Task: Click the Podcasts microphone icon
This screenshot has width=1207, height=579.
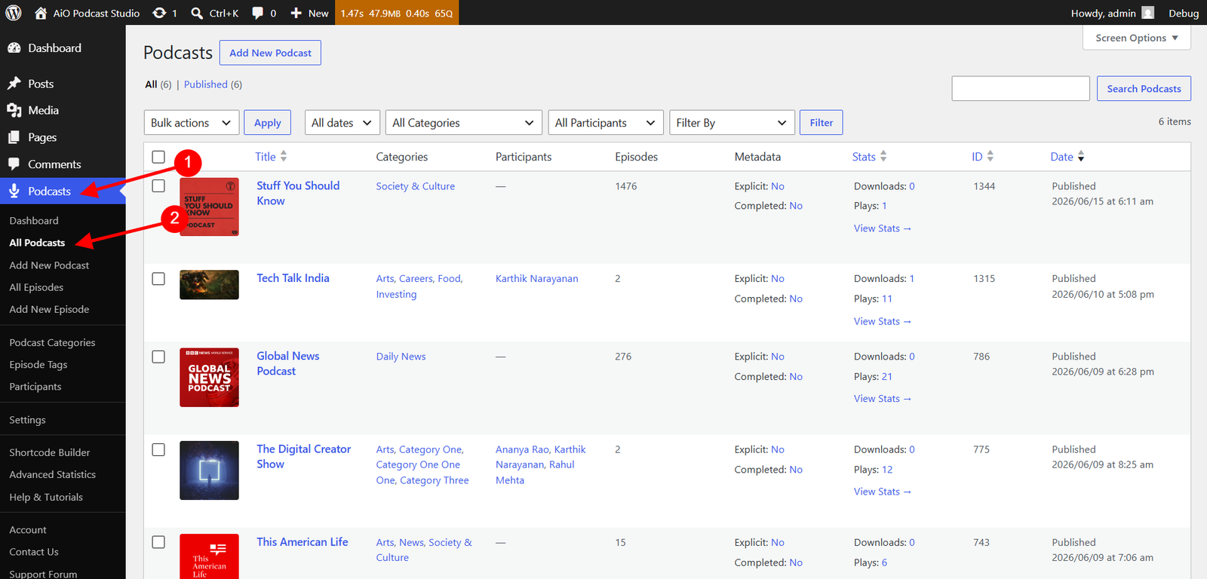Action: [14, 191]
